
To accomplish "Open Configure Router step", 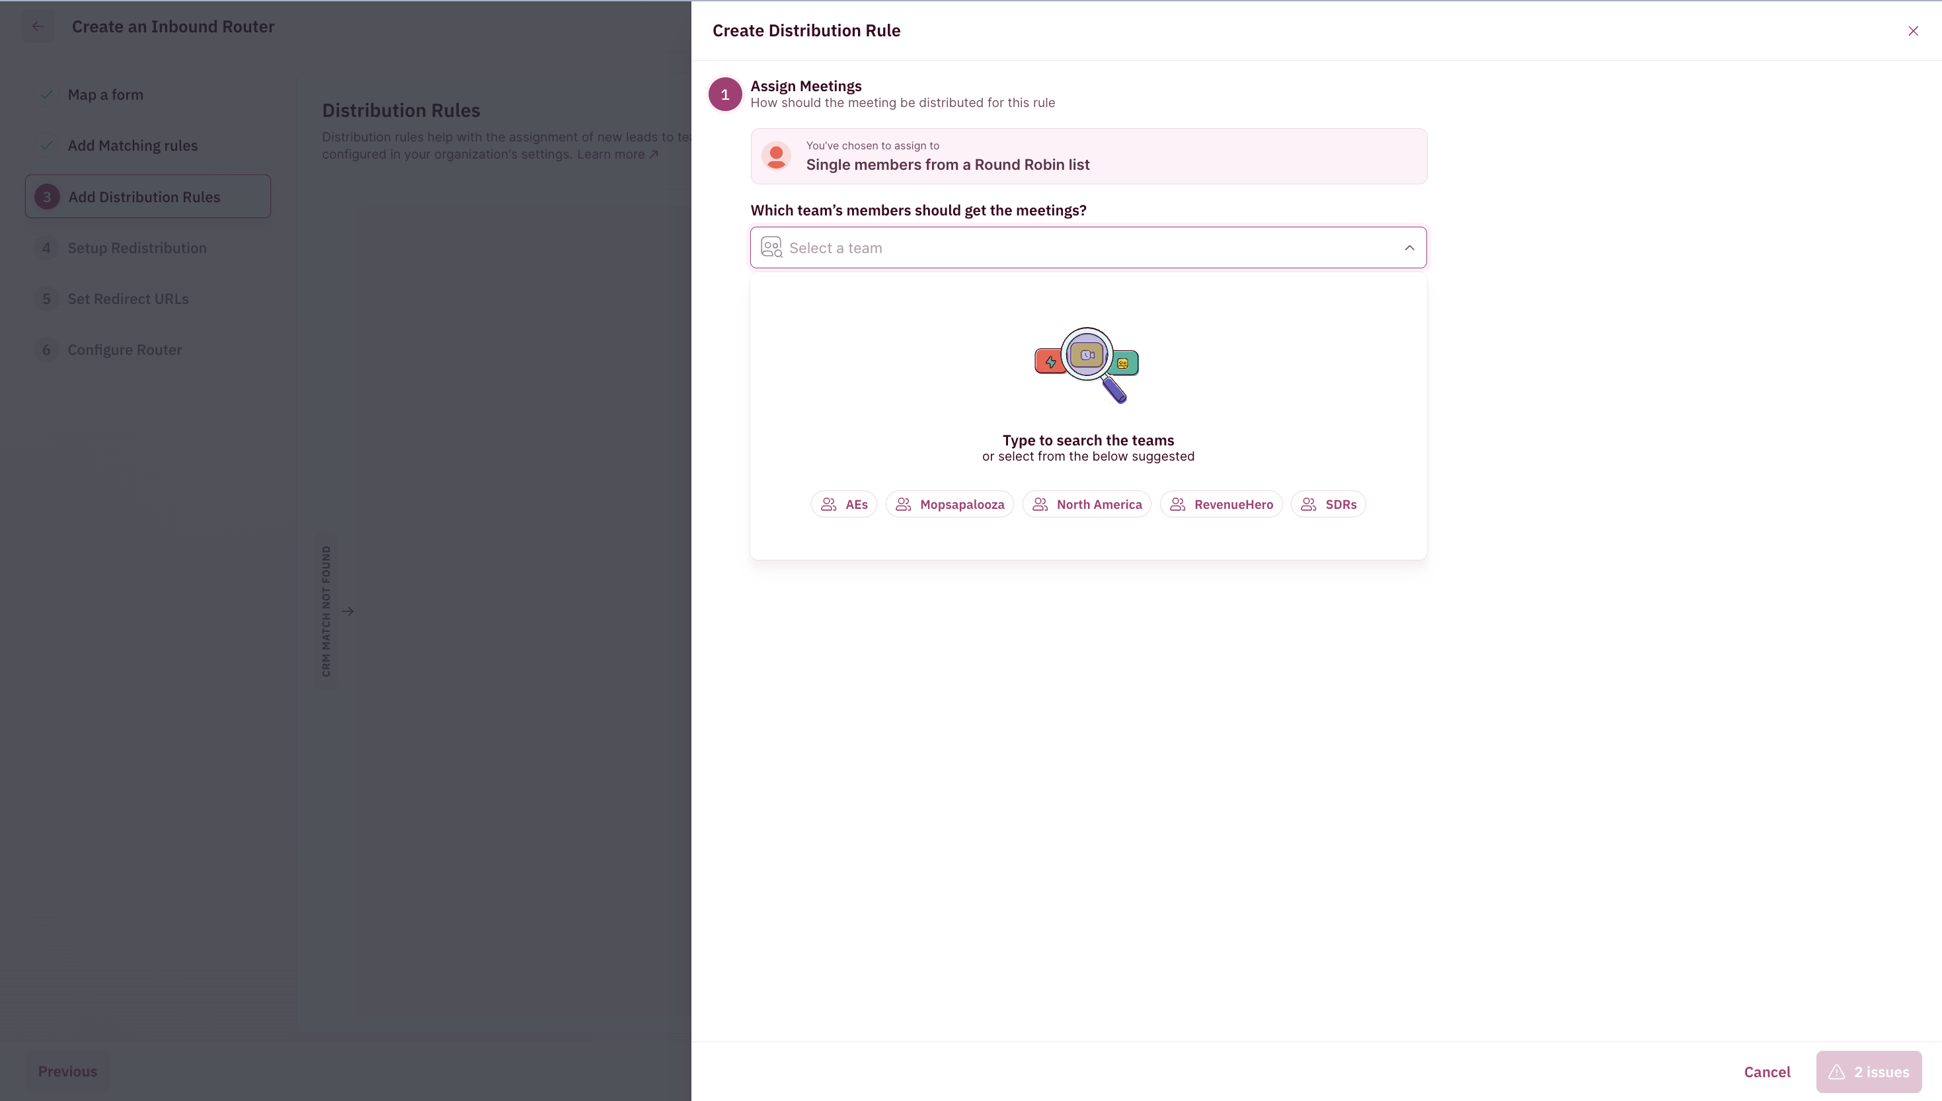I will pos(125,350).
